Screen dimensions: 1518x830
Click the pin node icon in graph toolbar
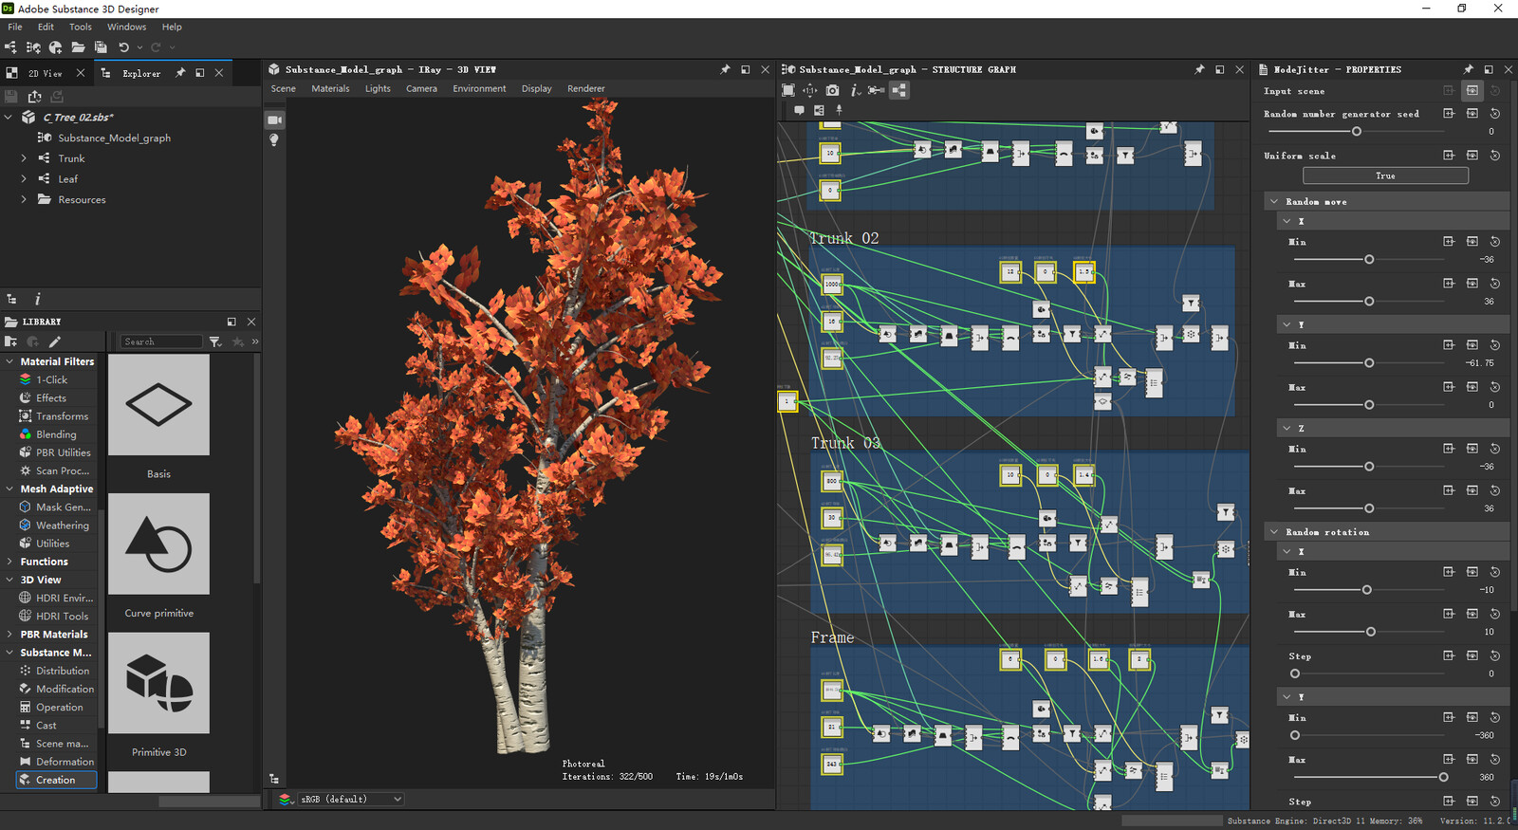[x=839, y=110]
